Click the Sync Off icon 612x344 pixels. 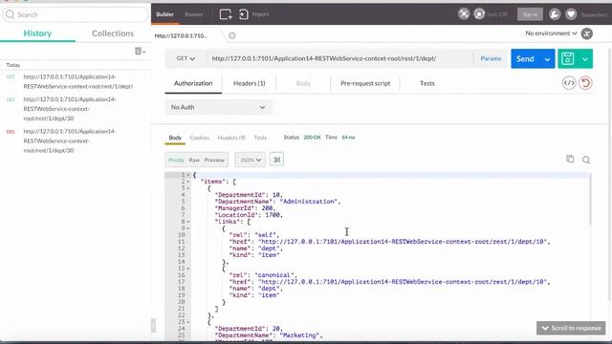coord(479,14)
